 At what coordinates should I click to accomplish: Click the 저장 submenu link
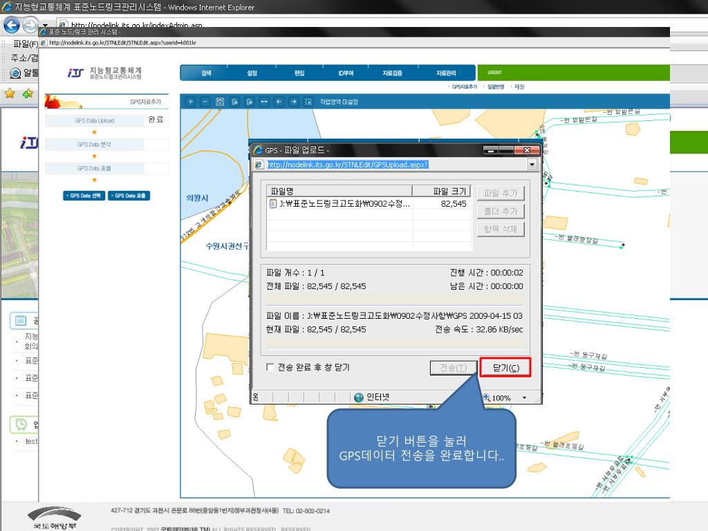click(x=519, y=86)
